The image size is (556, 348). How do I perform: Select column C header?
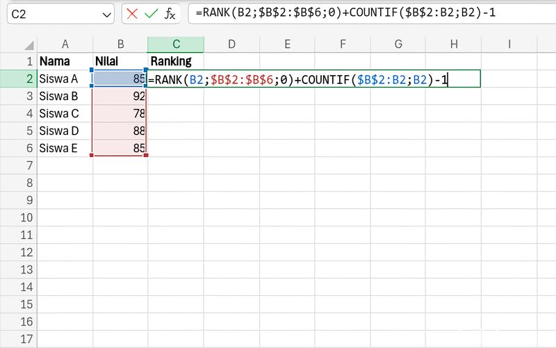pos(176,44)
